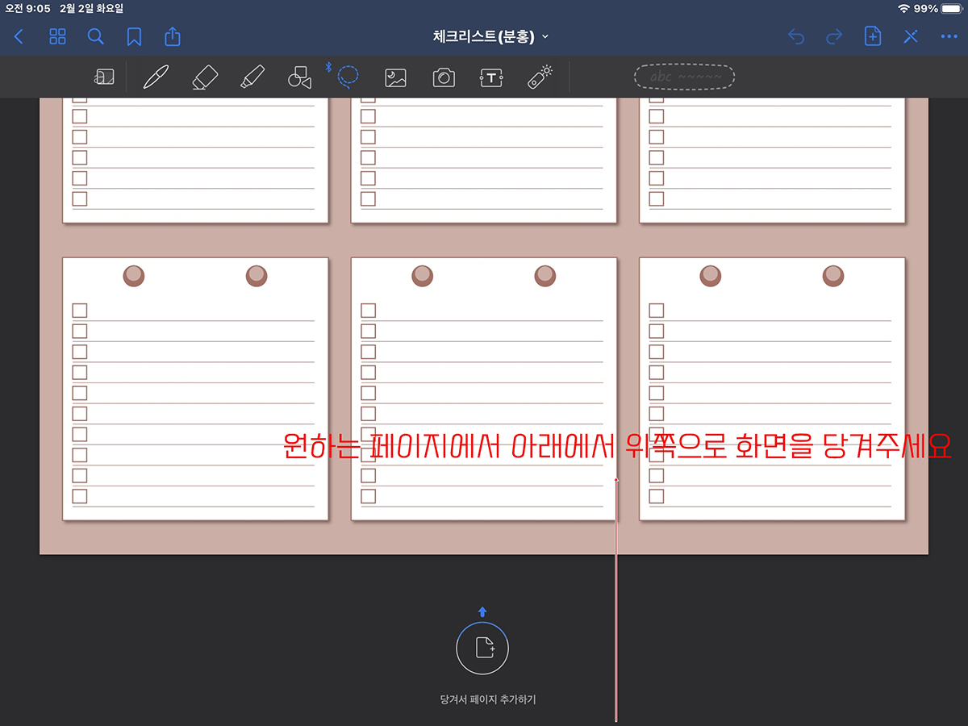Undo the last action
The width and height of the screenshot is (968, 726).
[x=796, y=36]
